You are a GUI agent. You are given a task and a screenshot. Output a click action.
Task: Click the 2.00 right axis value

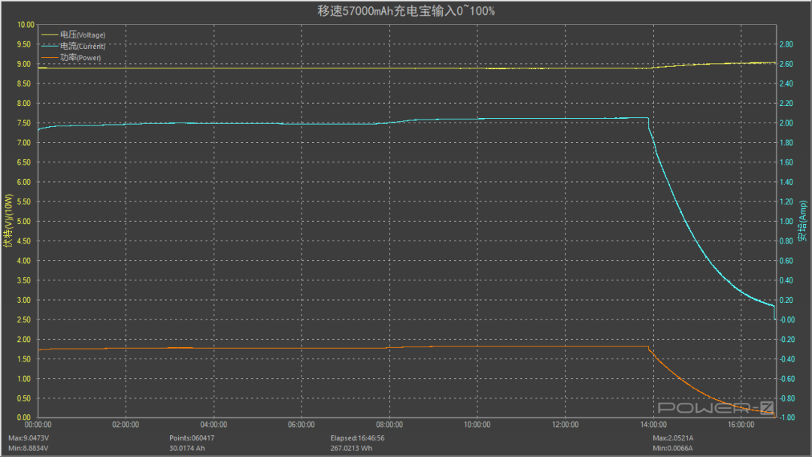pyautogui.click(x=786, y=123)
